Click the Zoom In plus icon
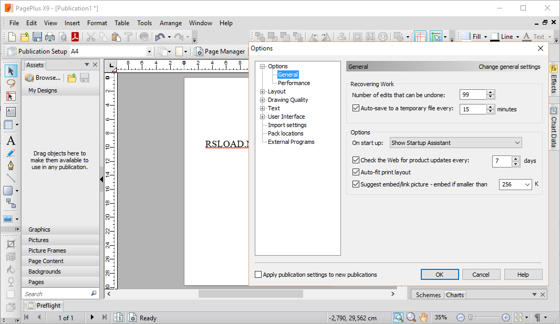Viewport: 560px width, 324px height. click(506, 317)
